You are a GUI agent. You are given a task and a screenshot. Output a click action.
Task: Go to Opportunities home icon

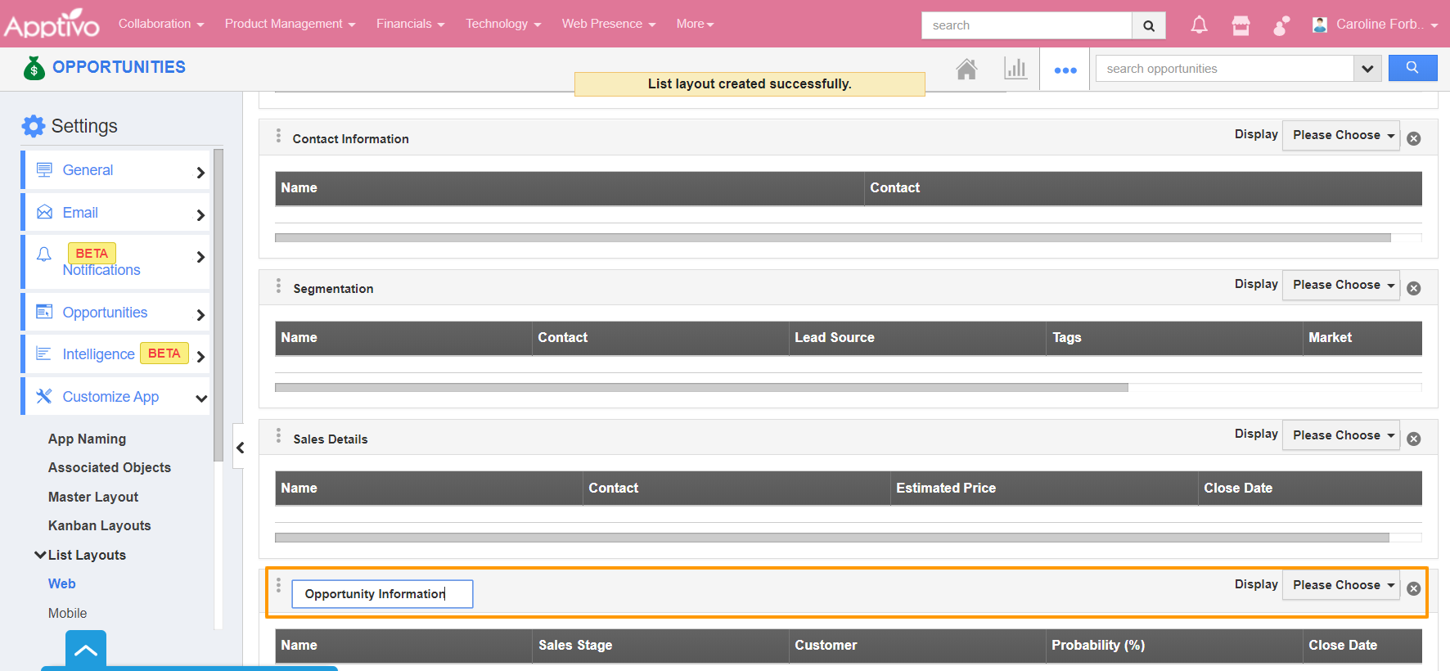click(966, 70)
